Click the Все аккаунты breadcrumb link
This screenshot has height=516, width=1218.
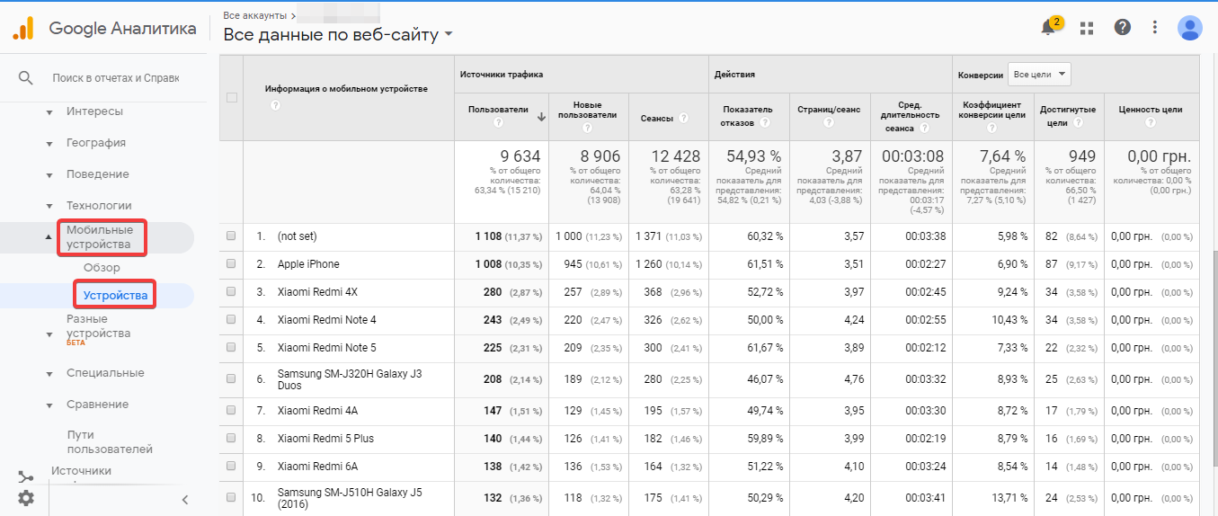(255, 15)
